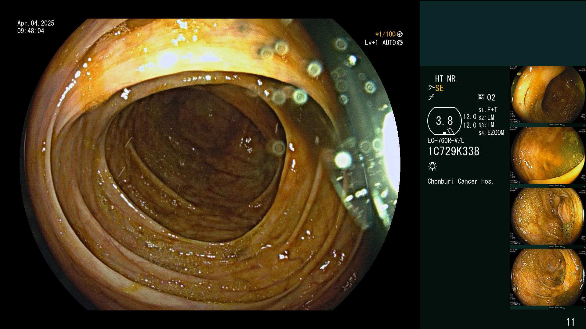Click the 02 preset number
Viewport: 586px width, 329px height.
491,97
